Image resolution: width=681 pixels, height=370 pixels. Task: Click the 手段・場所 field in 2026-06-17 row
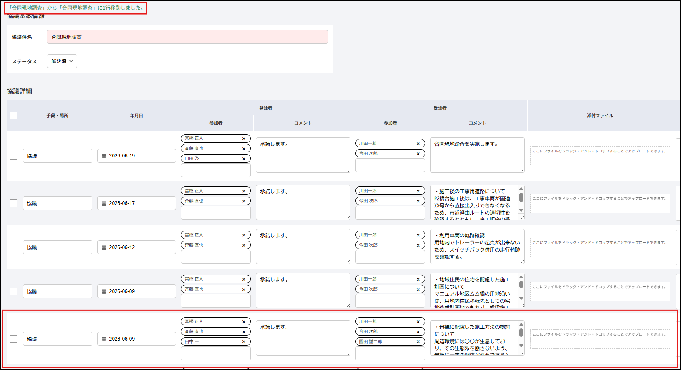click(58, 203)
